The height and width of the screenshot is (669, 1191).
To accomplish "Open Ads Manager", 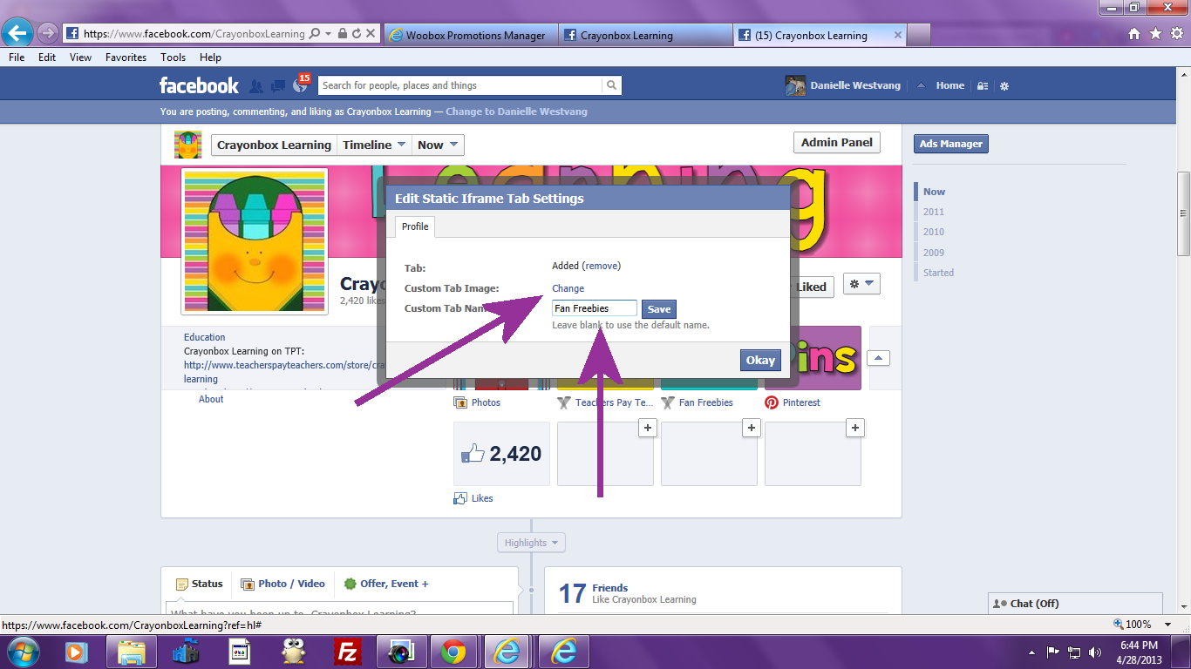I will click(x=951, y=144).
